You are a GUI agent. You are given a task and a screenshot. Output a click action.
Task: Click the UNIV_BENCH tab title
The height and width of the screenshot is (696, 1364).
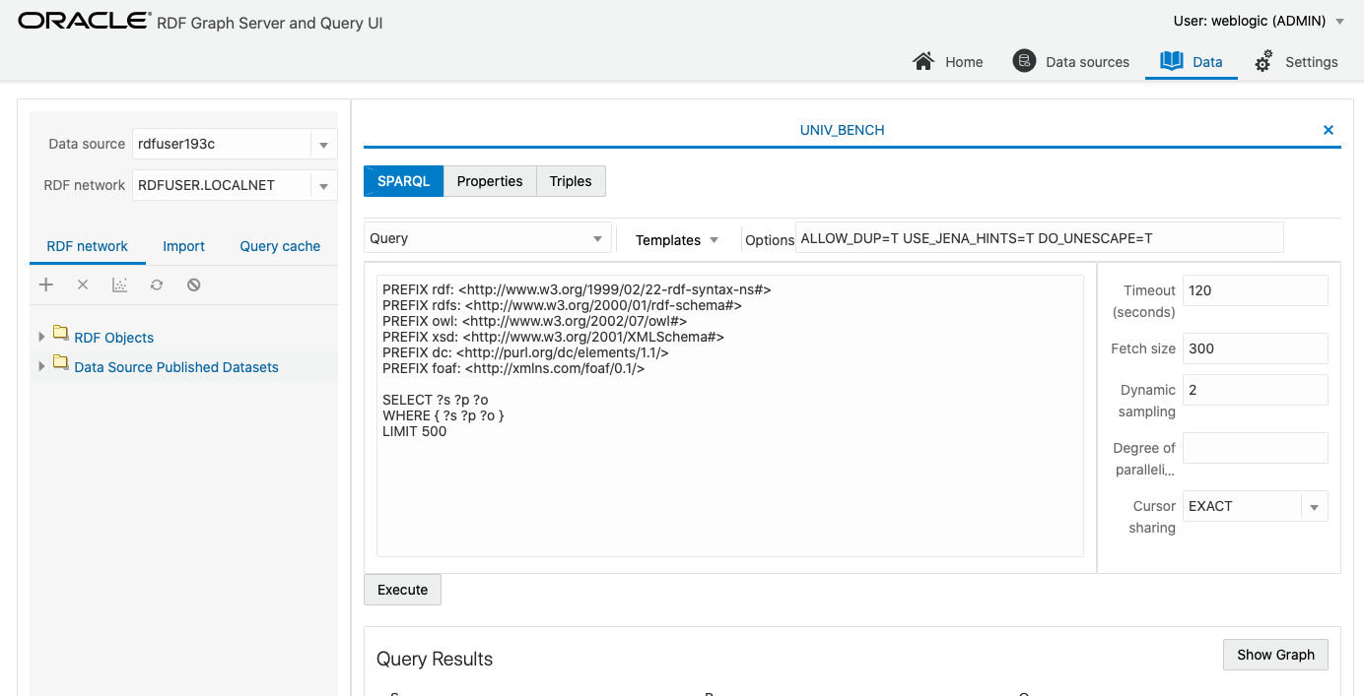[x=842, y=130]
